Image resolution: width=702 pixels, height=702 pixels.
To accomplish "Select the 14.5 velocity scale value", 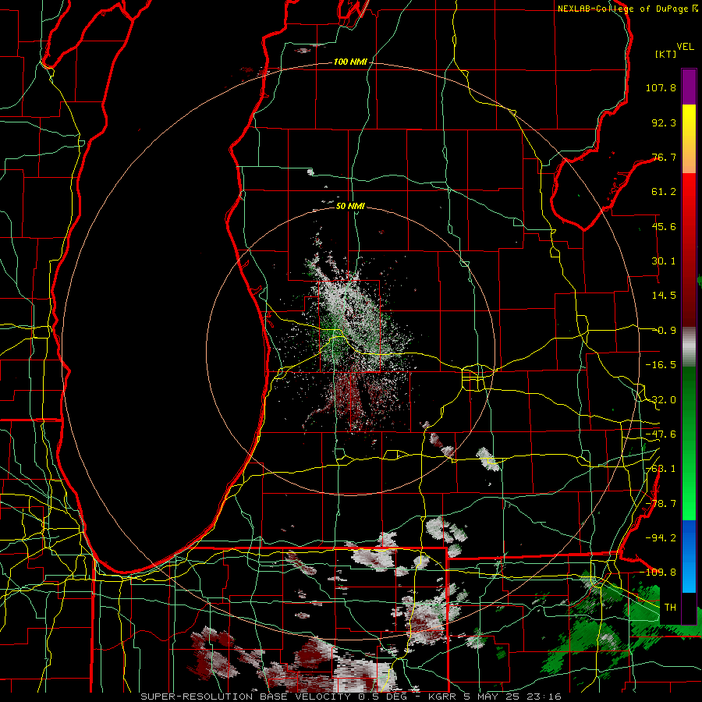I will 664,296.
